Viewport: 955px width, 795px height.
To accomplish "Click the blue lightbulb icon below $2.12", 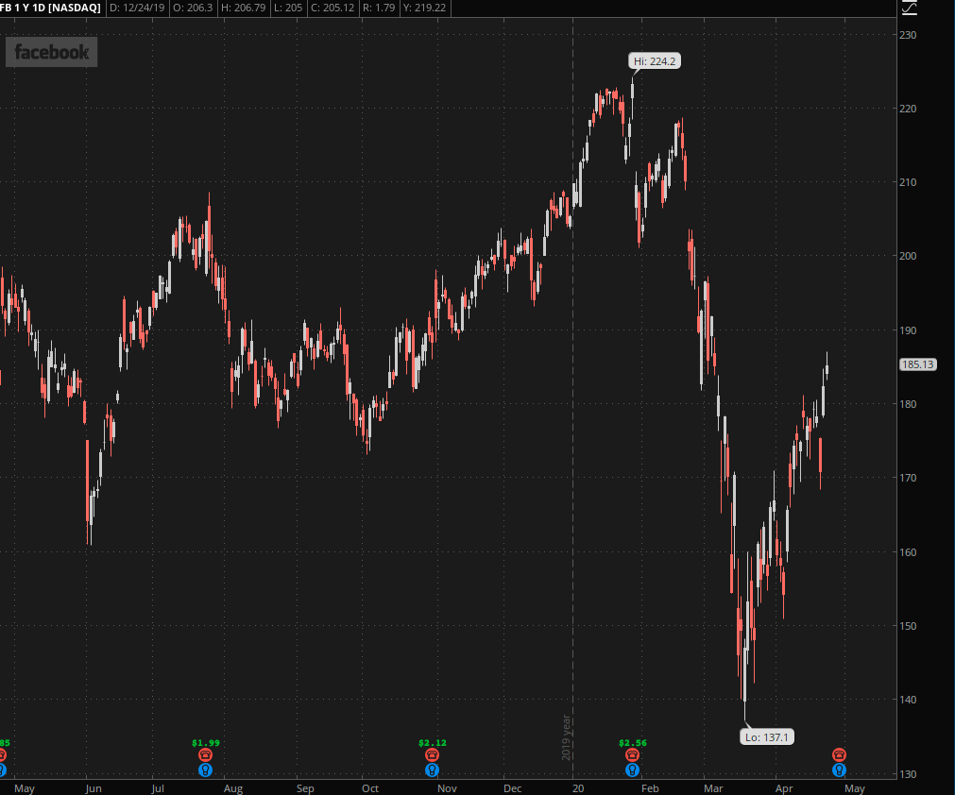I will 432,770.
